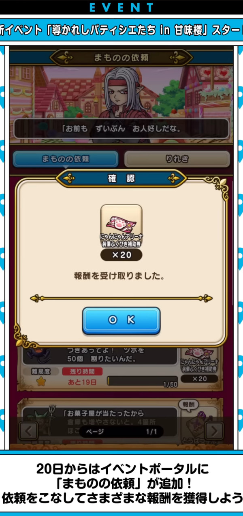Image resolution: width=243 pixels, height=516 pixels.
Task: Select the まものの依頼 tab
Action: pos(66,159)
